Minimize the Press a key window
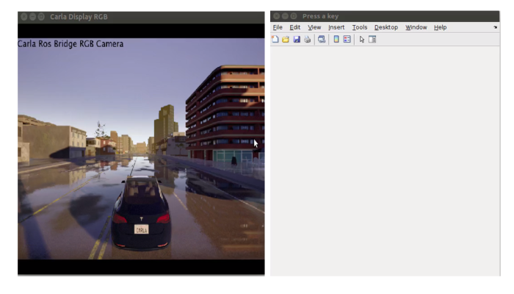The image size is (514, 294). point(285,16)
